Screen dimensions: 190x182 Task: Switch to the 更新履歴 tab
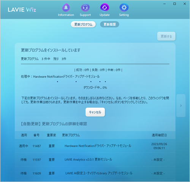coord(109,24)
